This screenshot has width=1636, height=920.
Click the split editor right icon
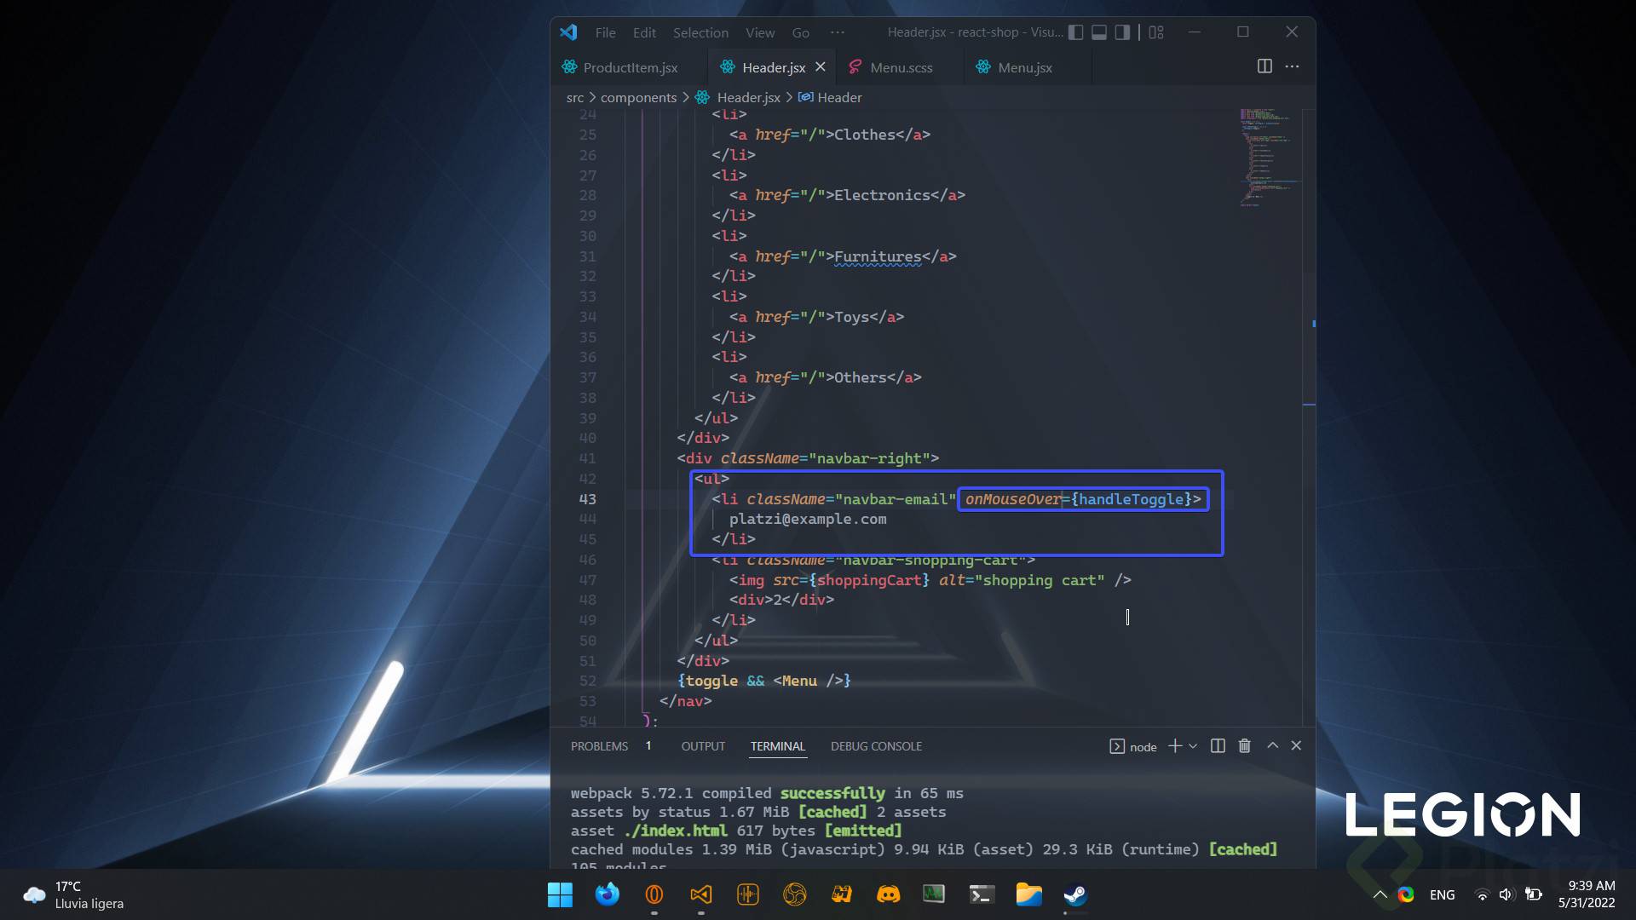pyautogui.click(x=1264, y=66)
